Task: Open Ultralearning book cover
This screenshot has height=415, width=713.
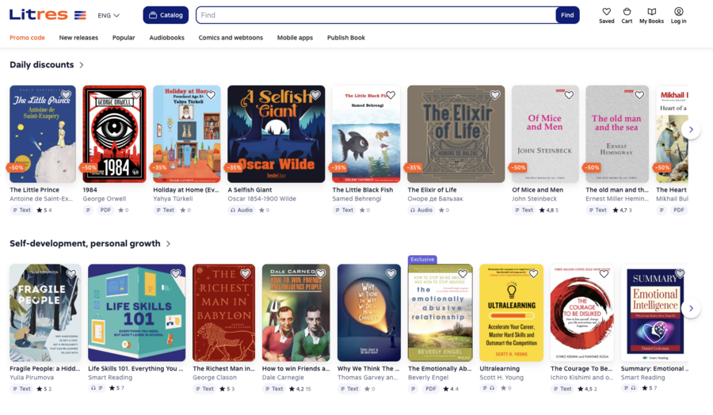Action: [x=512, y=313]
